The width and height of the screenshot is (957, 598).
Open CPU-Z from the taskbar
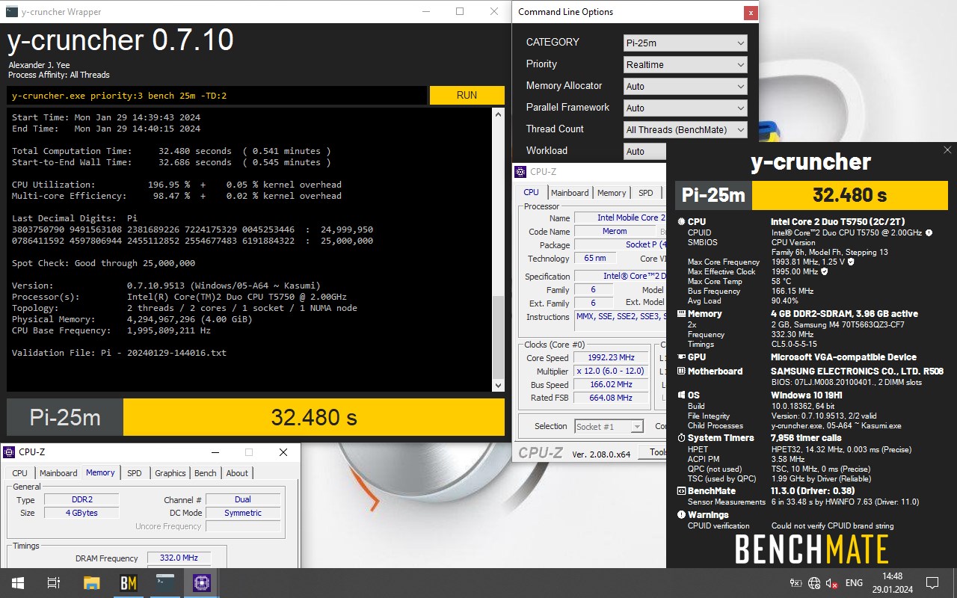pos(202,583)
